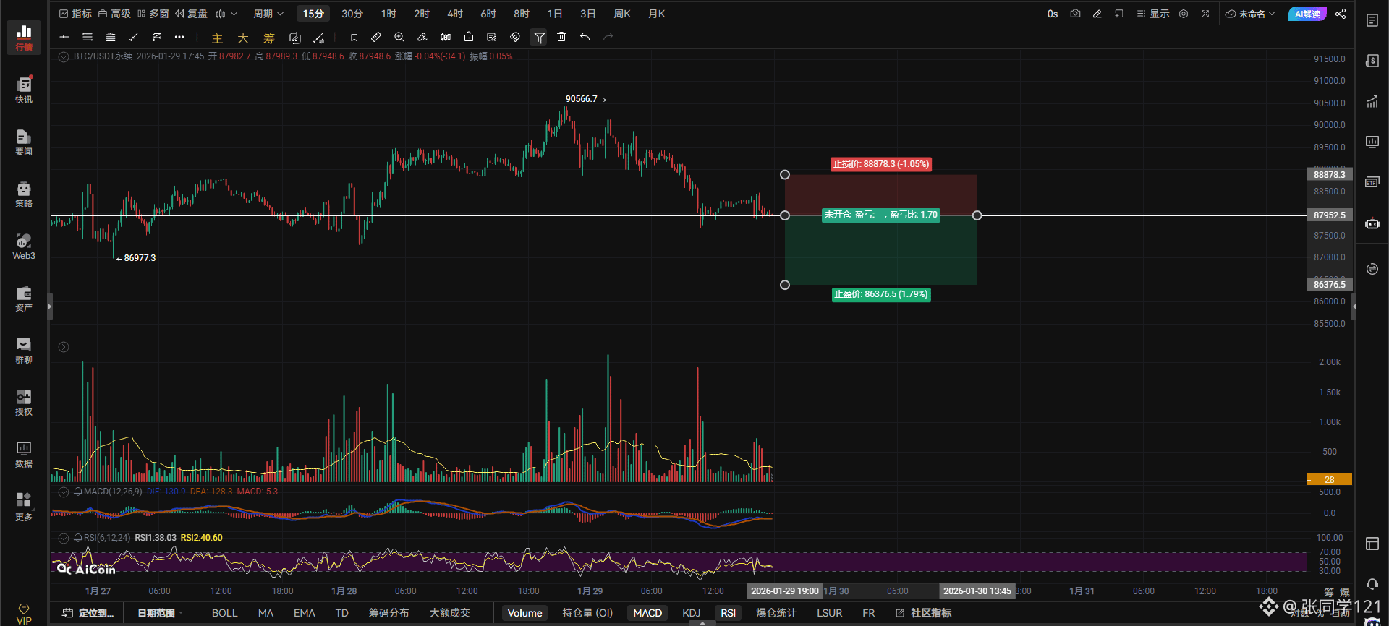Click the right edge handle of position tool
The image size is (1389, 626).
tap(977, 215)
